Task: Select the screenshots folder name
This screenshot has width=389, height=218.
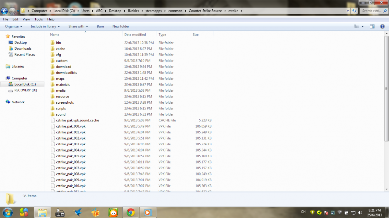Action: click(x=65, y=102)
